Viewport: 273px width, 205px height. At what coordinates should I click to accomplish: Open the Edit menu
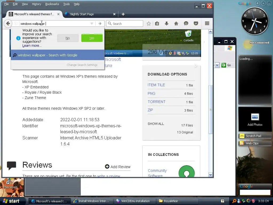15,4
